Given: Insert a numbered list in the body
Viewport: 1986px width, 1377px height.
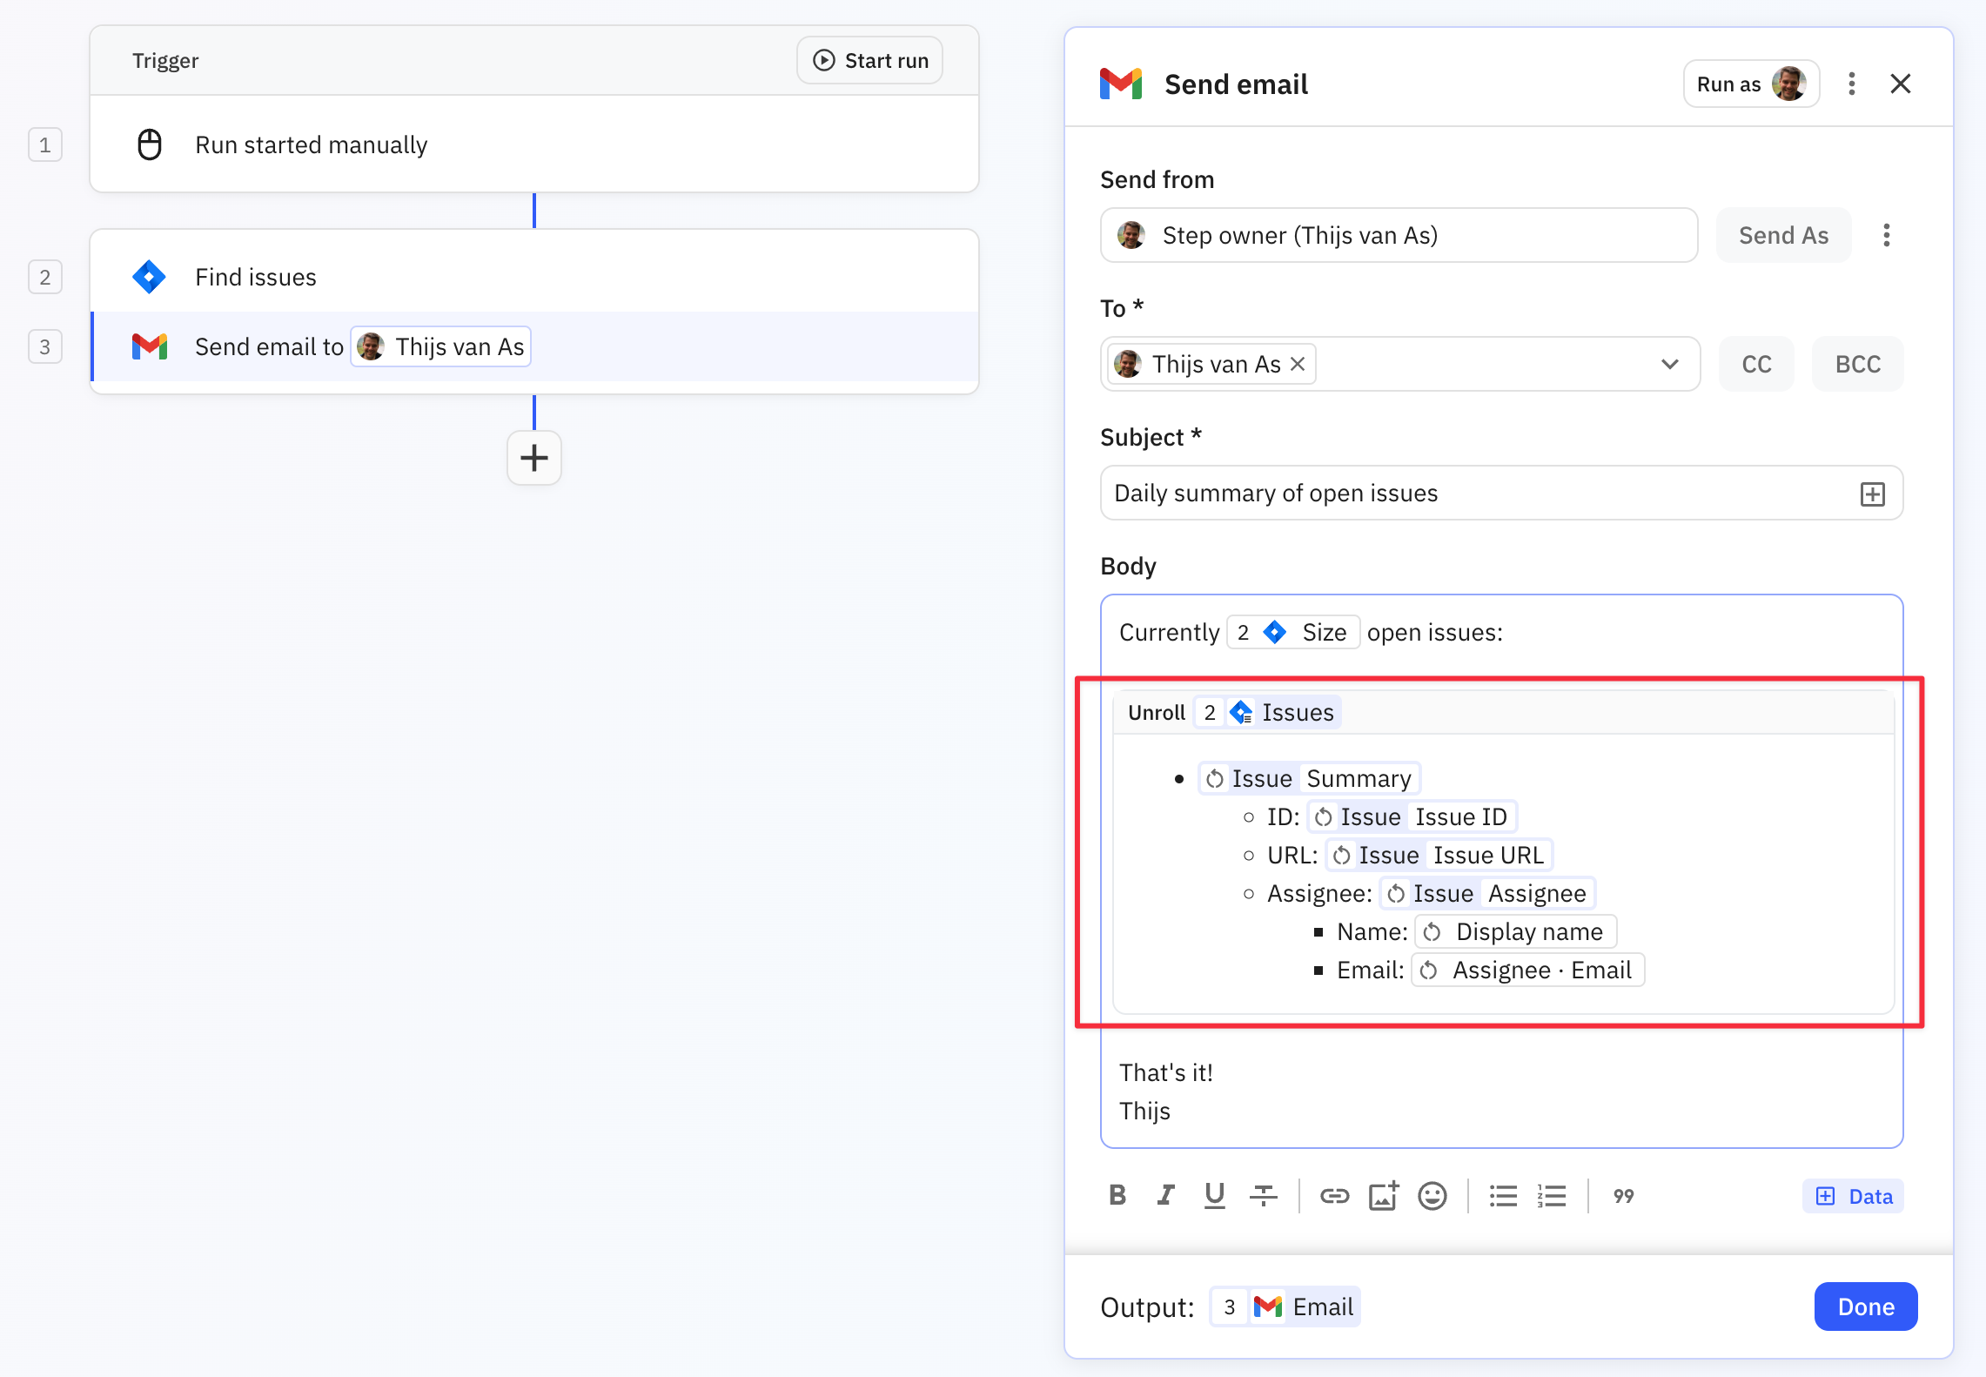Looking at the screenshot, I should (x=1551, y=1195).
